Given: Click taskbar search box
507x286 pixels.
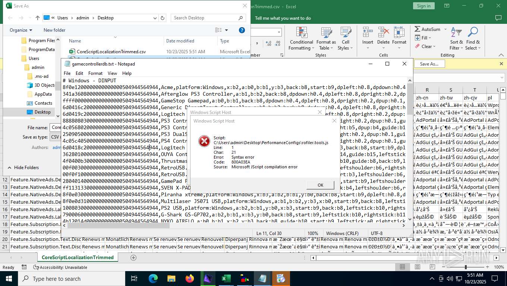Looking at the screenshot, I should (72, 279).
